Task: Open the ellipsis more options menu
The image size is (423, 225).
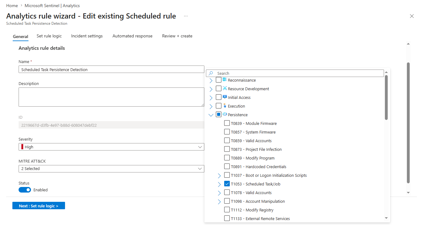Action: [x=186, y=16]
